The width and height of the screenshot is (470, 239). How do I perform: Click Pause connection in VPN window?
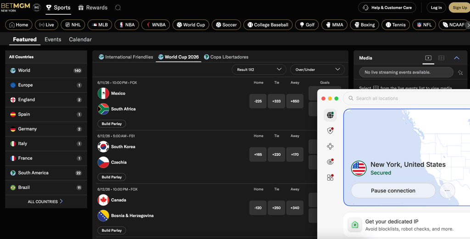click(393, 191)
